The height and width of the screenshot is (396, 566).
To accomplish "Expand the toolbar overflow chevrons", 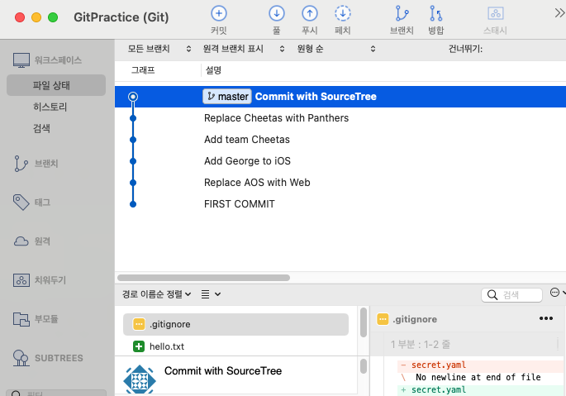I will click(559, 13).
